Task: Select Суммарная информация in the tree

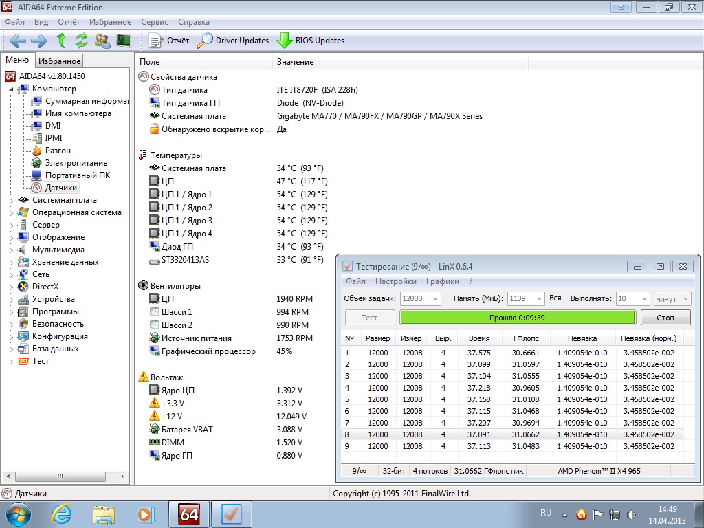Action: click(87, 101)
